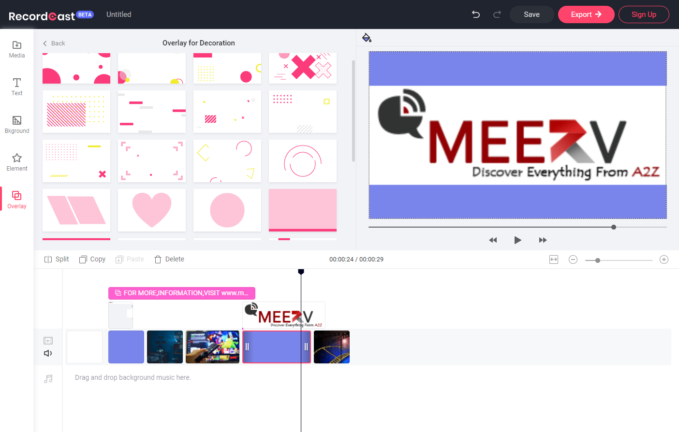Copy the selected clip
This screenshot has width=679, height=432.
pyautogui.click(x=92, y=259)
